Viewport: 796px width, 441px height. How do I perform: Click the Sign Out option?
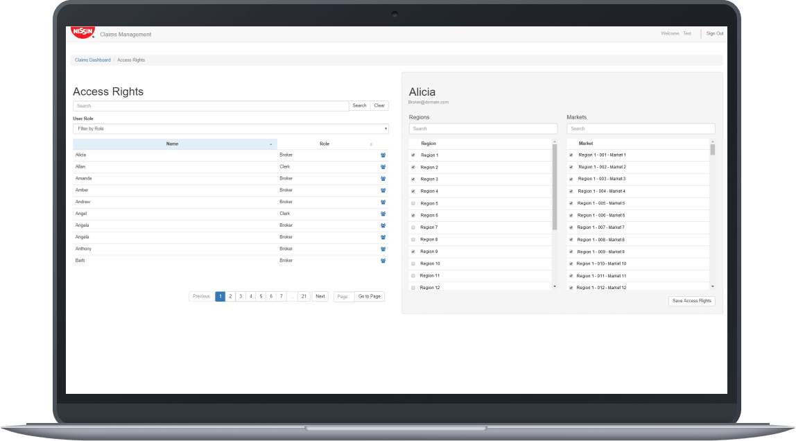(x=714, y=33)
